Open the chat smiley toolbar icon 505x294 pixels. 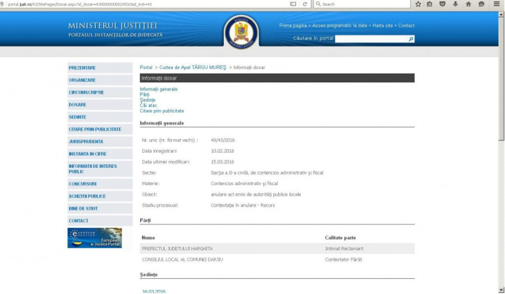481,4
